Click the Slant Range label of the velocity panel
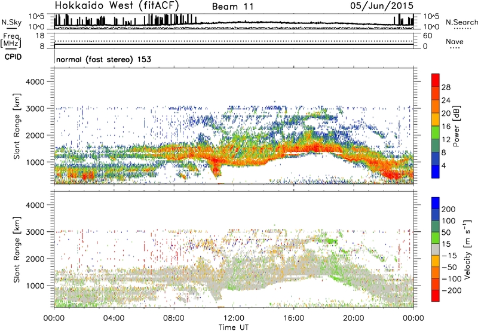This screenshot has width=478, height=331. click(17, 250)
